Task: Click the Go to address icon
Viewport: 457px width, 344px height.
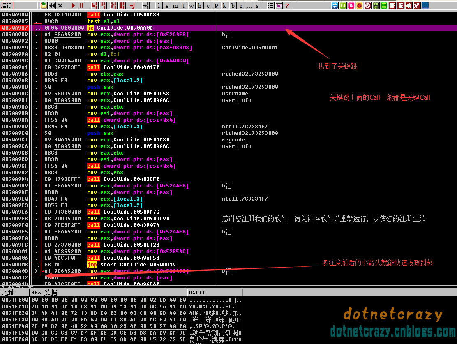Action: pyautogui.click(x=146, y=5)
